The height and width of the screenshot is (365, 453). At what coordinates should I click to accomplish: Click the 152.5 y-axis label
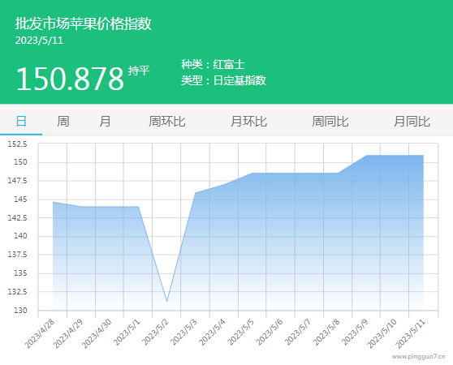click(x=17, y=144)
